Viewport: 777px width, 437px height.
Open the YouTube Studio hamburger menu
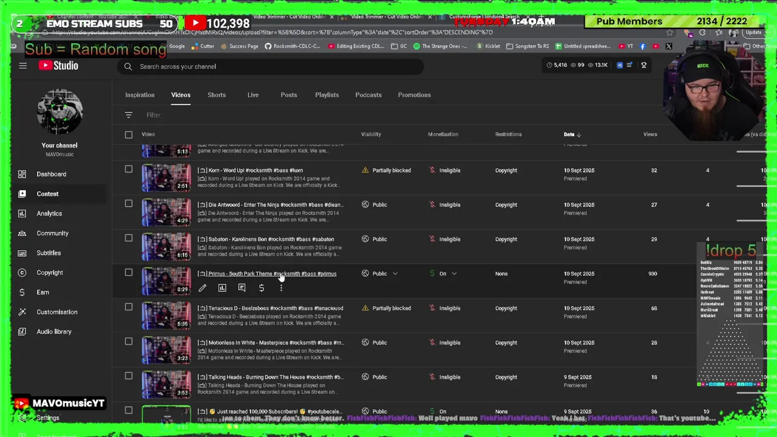22,66
